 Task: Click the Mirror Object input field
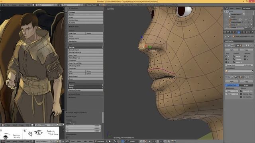(239, 71)
